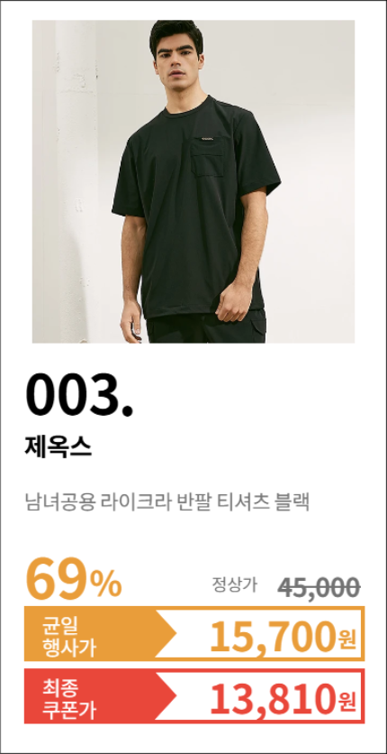This screenshot has height=754, width=387.
Task: Click the chest pocket logo on the t-shirt
Action: pos(207,140)
